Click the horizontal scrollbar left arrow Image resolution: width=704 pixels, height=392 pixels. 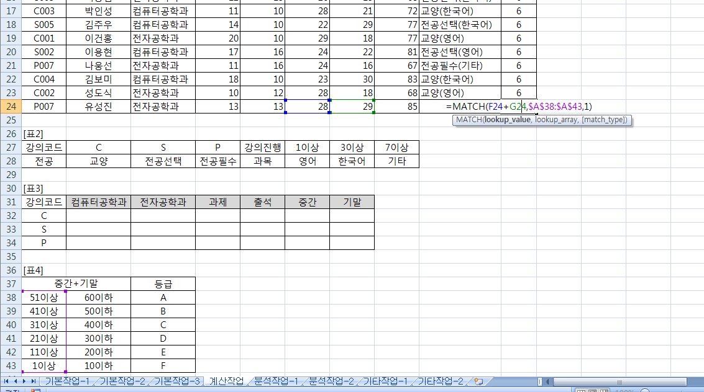pyautogui.click(x=547, y=381)
